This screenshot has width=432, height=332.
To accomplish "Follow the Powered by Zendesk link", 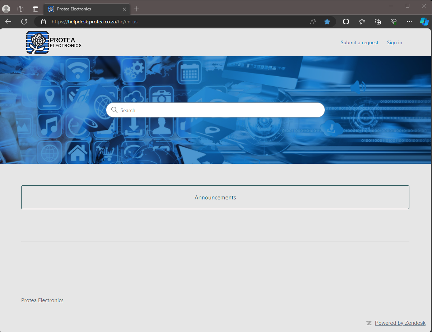I will (x=400, y=323).
